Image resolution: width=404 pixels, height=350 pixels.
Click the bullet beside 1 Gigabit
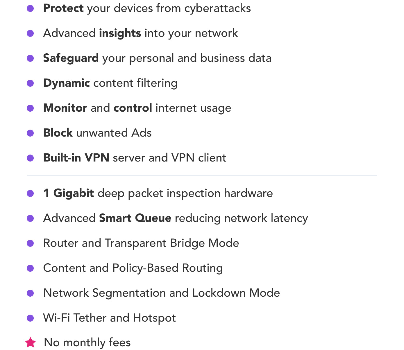(30, 193)
